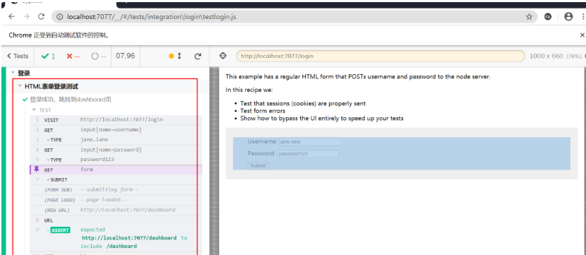586x255 pixels.
Task: Select the application URL field http://localhost:7077/login
Action: [380, 56]
